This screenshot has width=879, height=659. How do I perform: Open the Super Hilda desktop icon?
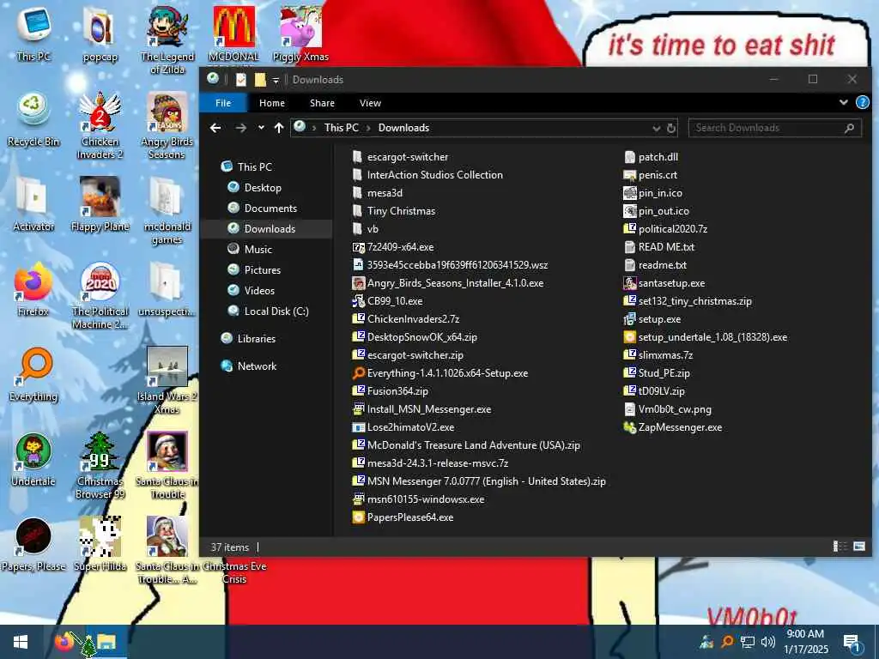100,544
